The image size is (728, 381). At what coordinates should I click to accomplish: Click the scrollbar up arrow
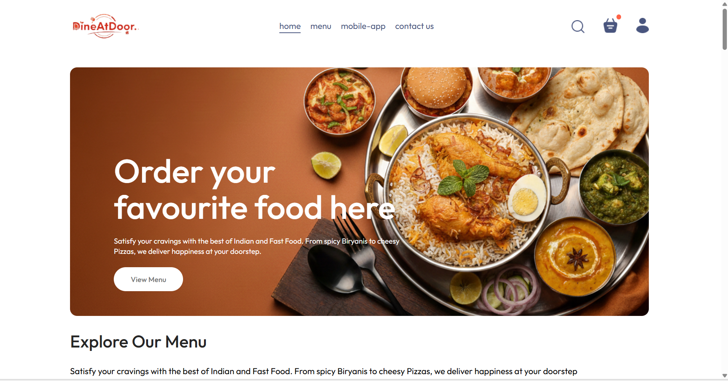(x=725, y=4)
